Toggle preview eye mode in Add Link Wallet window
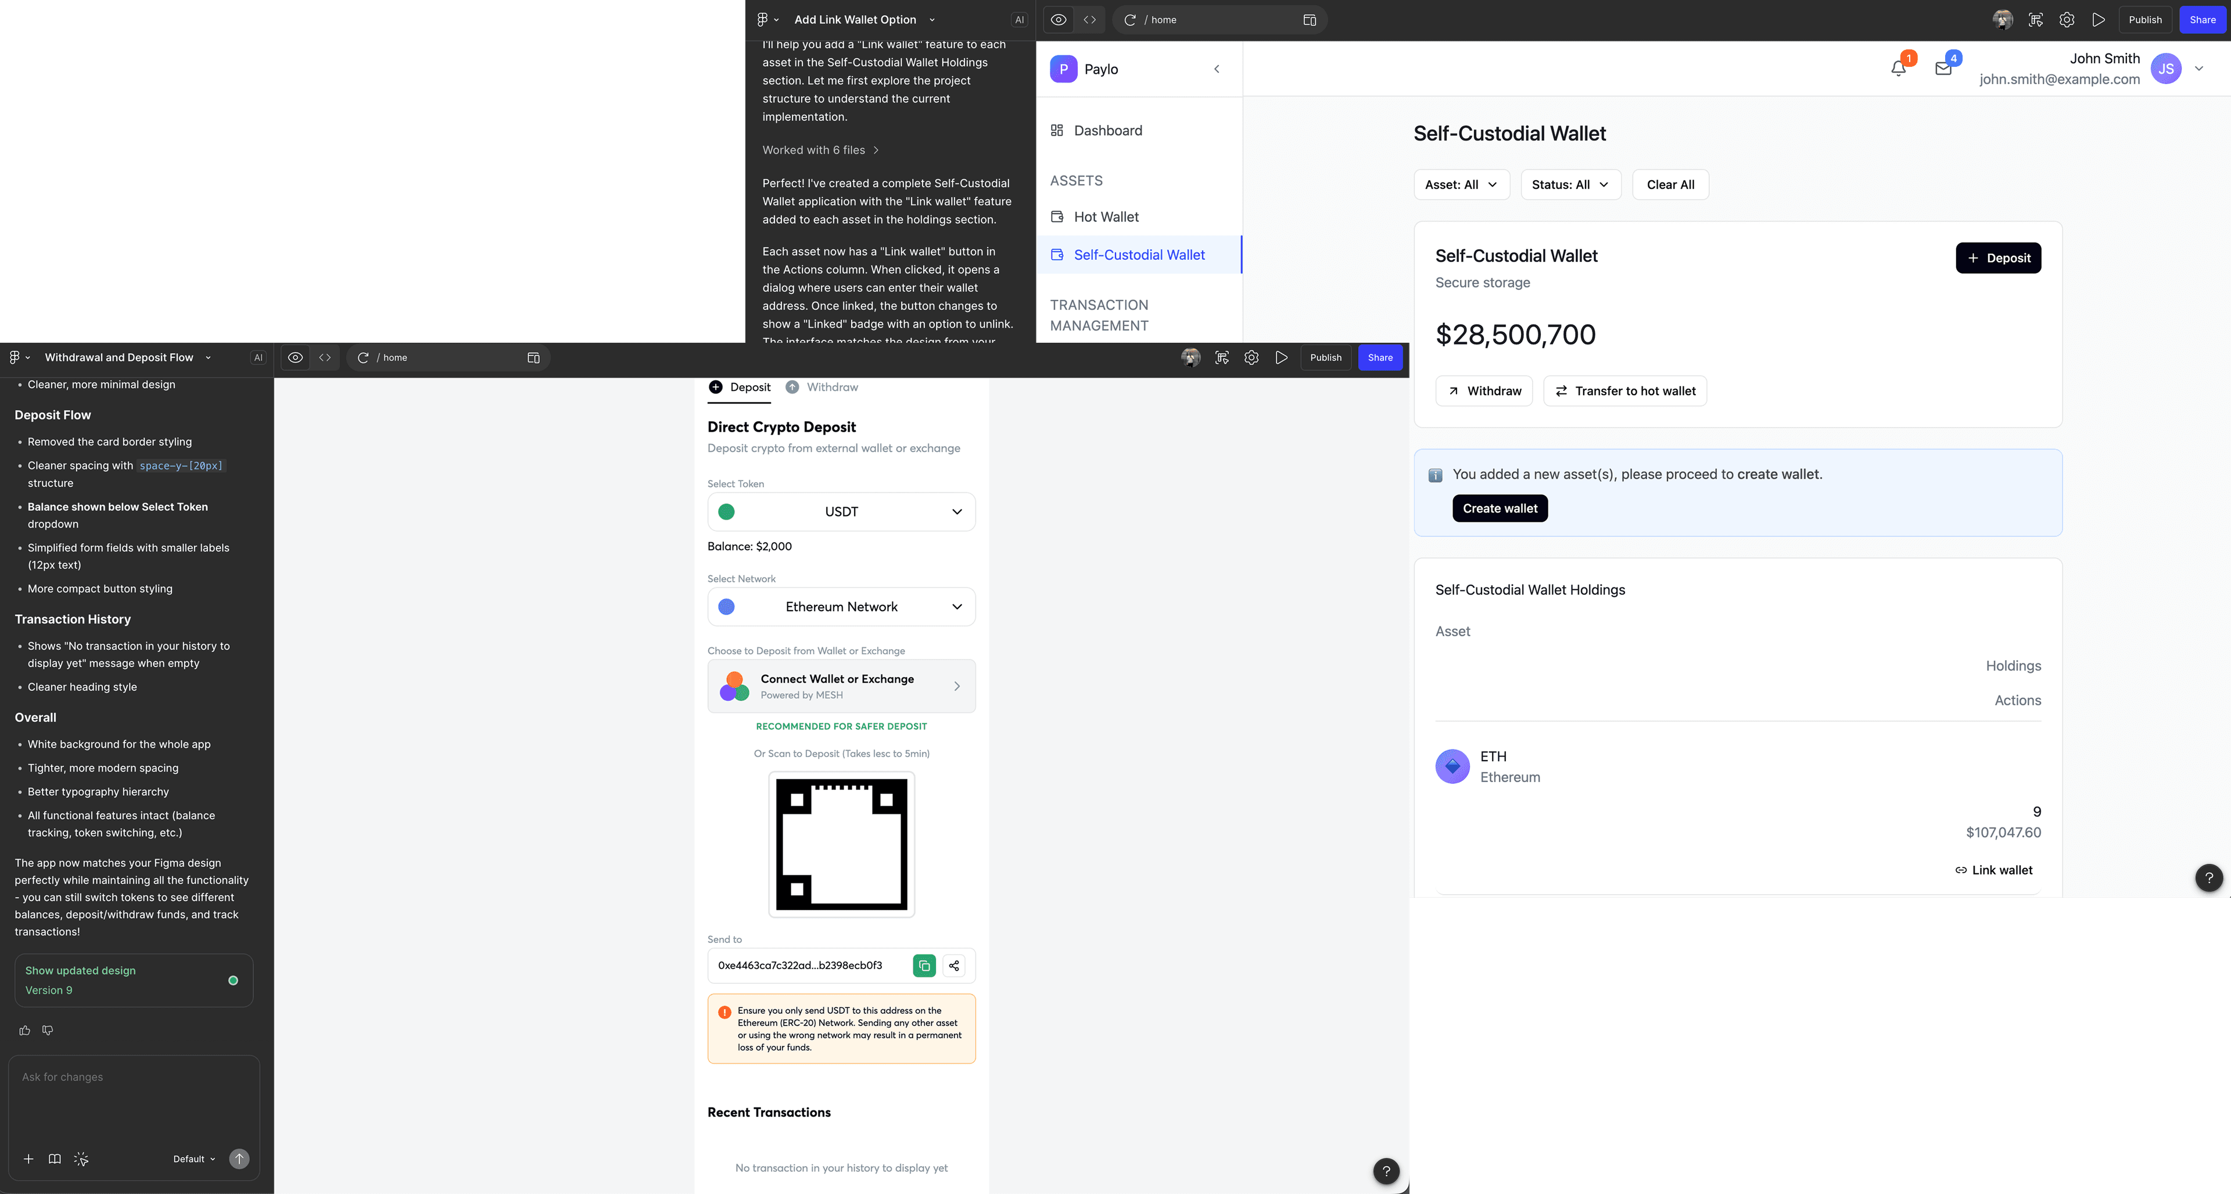 click(x=1059, y=20)
